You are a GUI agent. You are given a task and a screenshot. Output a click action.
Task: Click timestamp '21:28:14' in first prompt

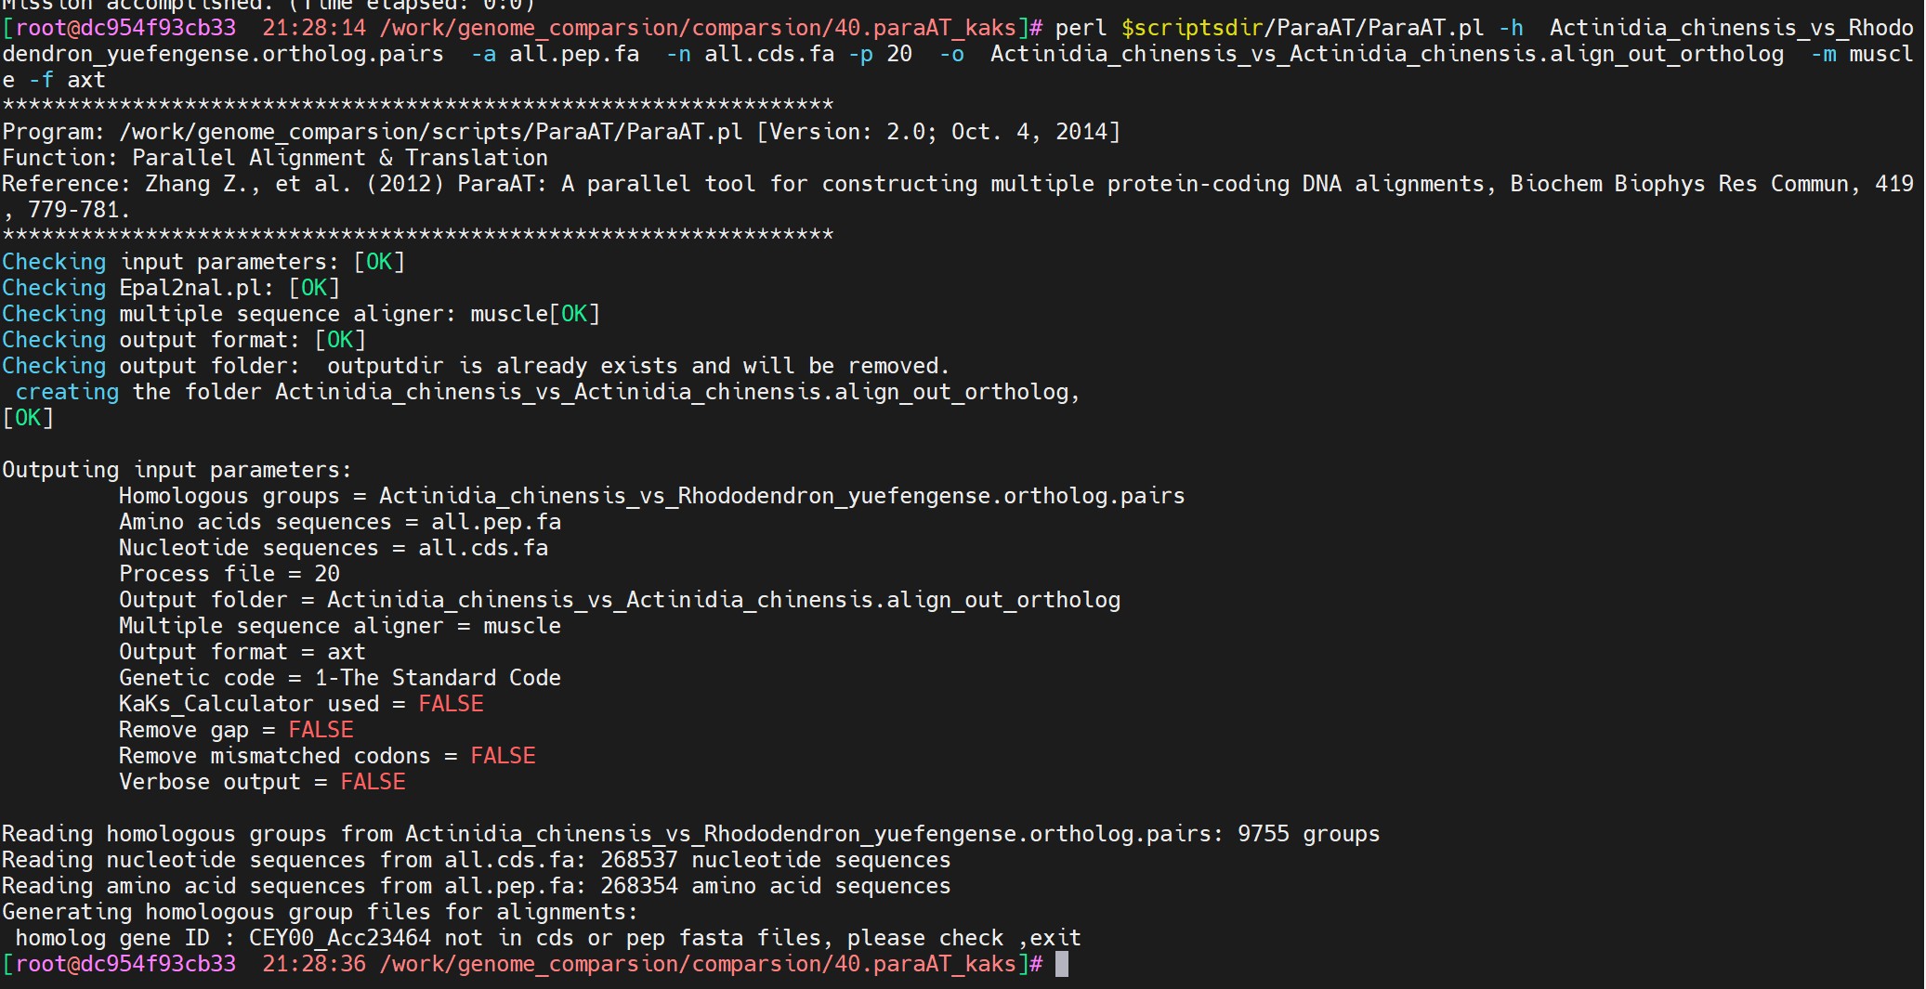click(x=314, y=28)
